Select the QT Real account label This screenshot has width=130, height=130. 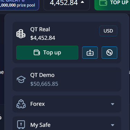(x=40, y=29)
